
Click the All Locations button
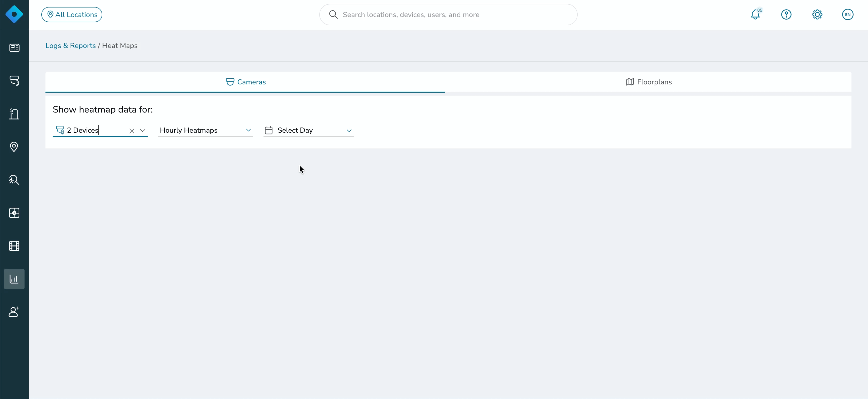72,14
